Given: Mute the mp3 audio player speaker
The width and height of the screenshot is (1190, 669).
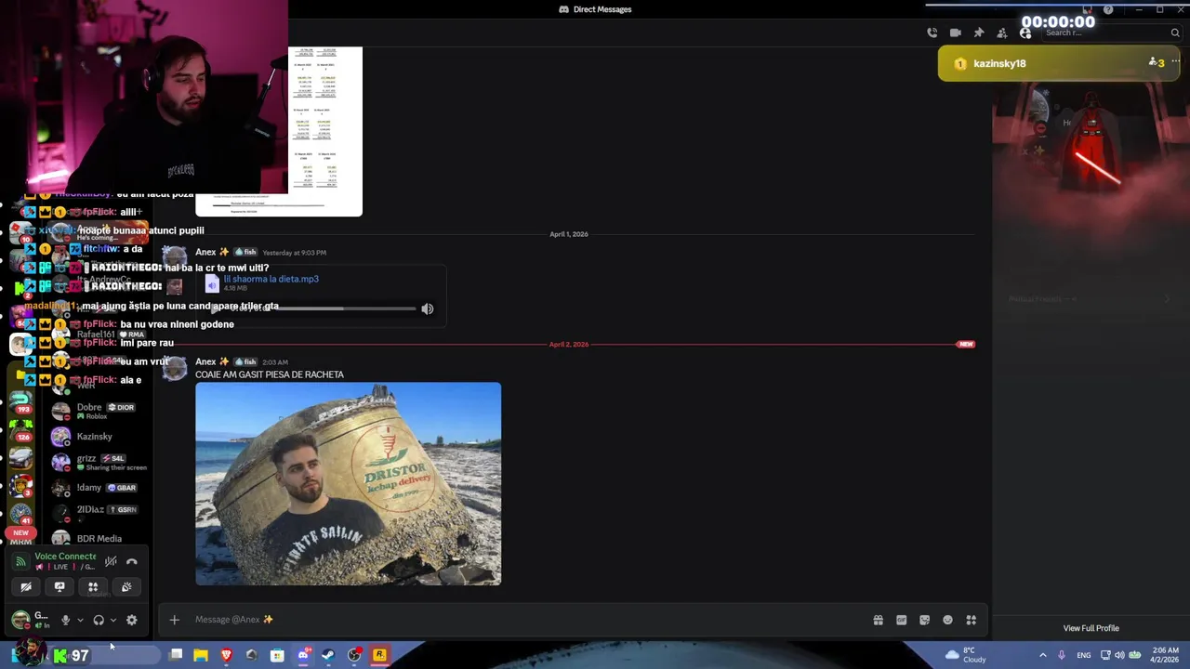Looking at the screenshot, I should (x=427, y=308).
